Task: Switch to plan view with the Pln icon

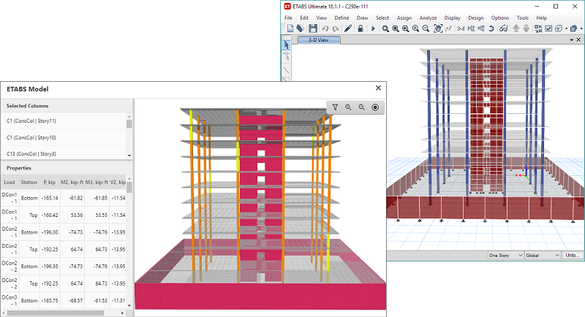Action: point(471,28)
